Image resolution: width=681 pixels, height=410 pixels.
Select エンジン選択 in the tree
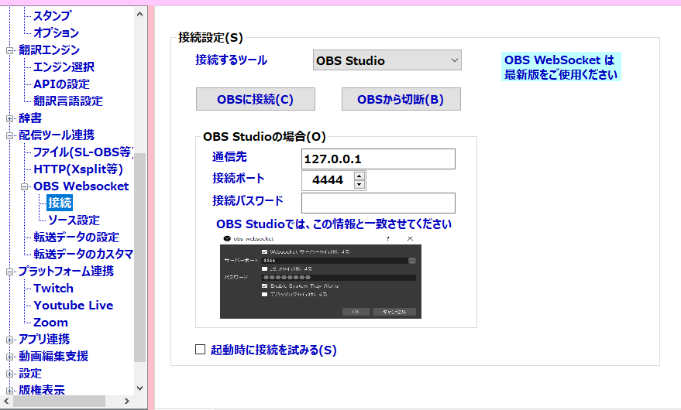tap(64, 67)
